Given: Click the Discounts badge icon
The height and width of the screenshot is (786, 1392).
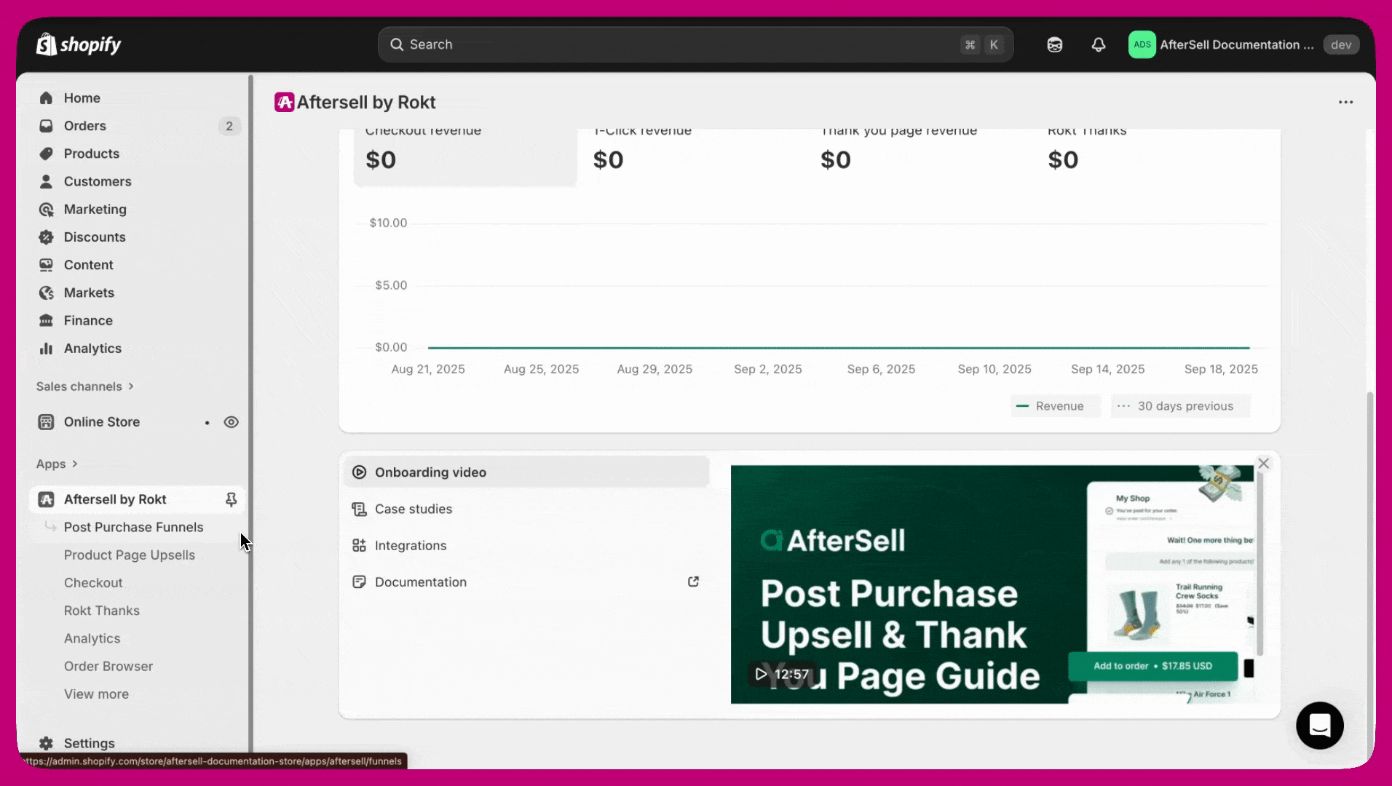Looking at the screenshot, I should 46,237.
